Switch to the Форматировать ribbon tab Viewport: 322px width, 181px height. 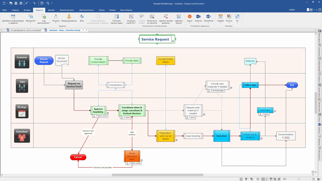point(67,10)
